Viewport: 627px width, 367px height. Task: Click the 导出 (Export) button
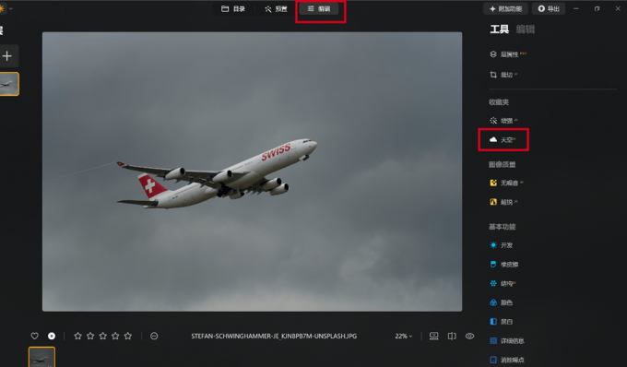pyautogui.click(x=549, y=9)
